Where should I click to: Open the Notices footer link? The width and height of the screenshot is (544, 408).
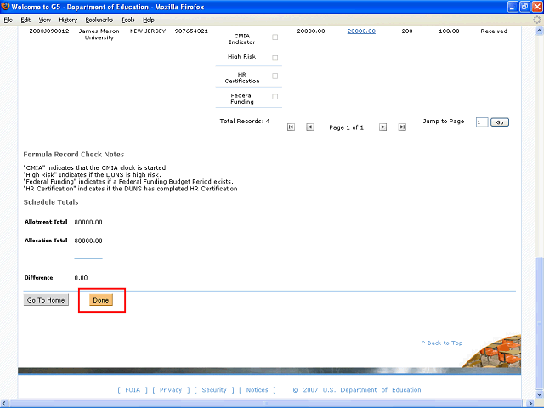click(x=257, y=390)
